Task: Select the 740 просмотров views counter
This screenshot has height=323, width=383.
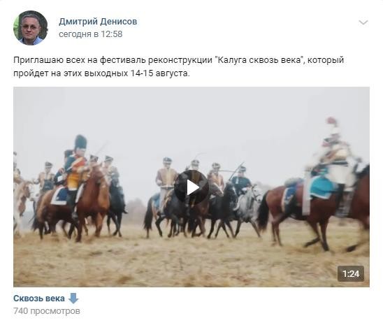Action: (47, 311)
